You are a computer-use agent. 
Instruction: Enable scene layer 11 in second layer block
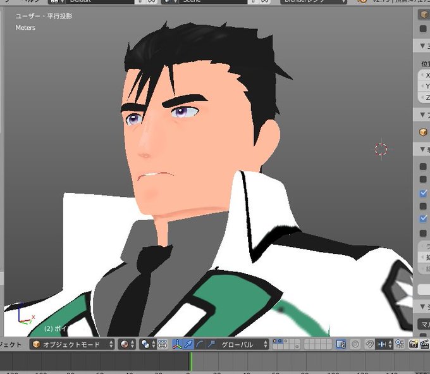tap(307, 347)
